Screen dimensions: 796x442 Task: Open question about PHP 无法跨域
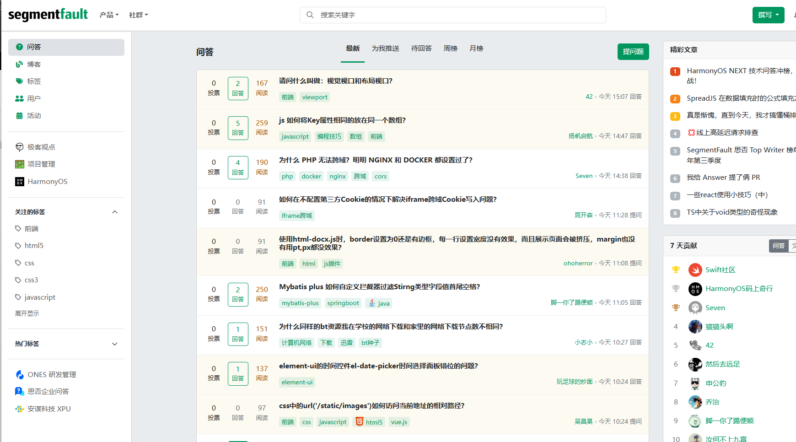[376, 160]
